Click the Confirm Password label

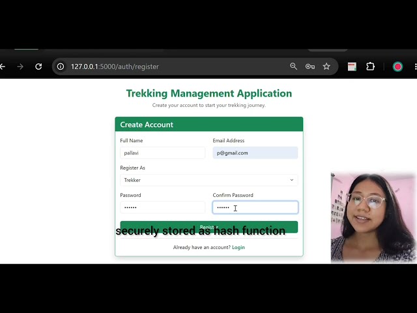(x=233, y=195)
